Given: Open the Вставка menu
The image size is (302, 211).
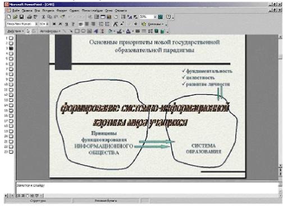Looking at the screenshot, I should coord(48,11).
